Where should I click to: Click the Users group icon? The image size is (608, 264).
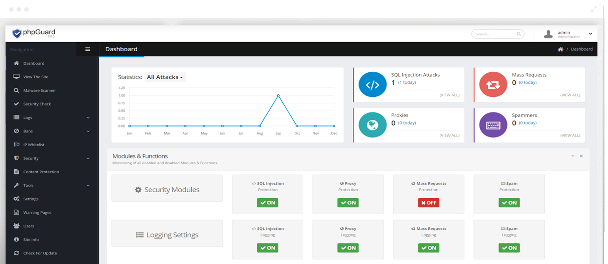point(17,226)
